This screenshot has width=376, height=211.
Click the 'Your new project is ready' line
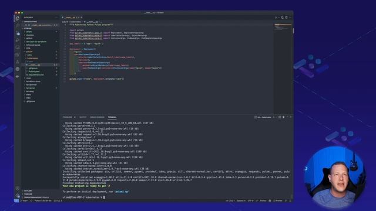click(86, 186)
